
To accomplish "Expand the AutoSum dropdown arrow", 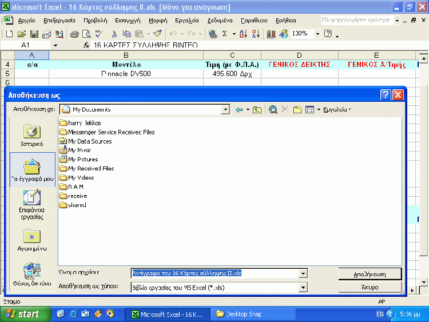I will point(234,34).
